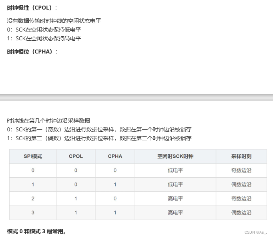This screenshot has width=273, height=238.
Task: Click the CPOL cell in mode 1 row
Action: 76,184
